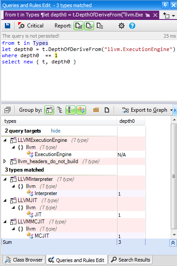Expand the results toolbar overflow chevron

(175, 110)
